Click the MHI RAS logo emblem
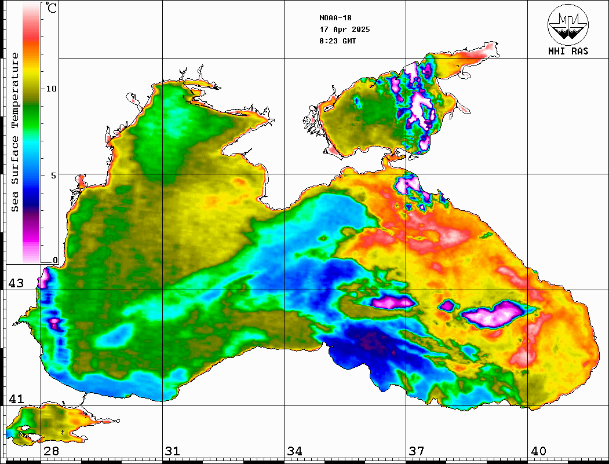Viewport: 609px width, 464px height. pyautogui.click(x=568, y=24)
